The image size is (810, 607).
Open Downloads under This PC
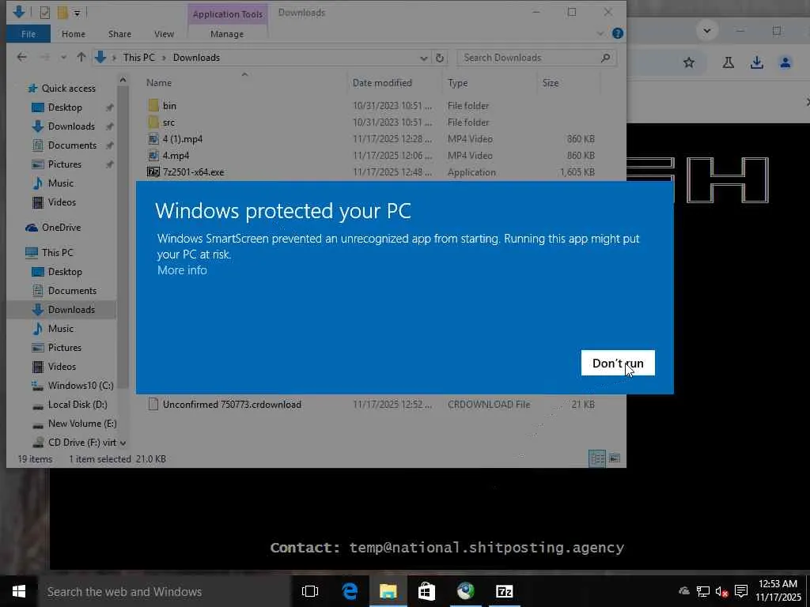click(71, 310)
